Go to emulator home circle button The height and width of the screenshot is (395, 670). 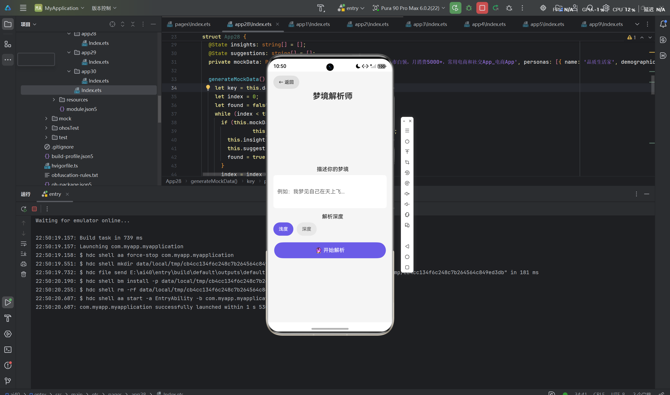407,257
